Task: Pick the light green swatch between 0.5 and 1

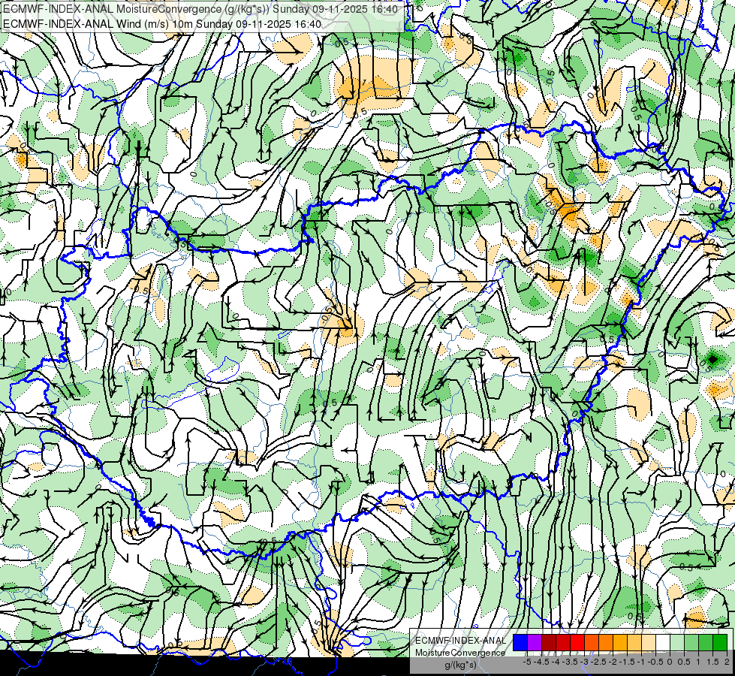Action: click(x=691, y=643)
